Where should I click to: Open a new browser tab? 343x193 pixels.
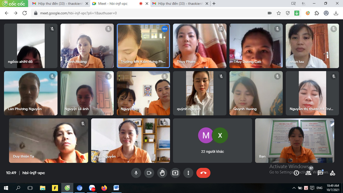[214, 4]
